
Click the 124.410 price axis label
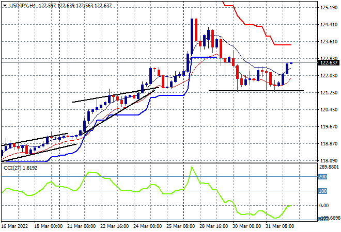(x=329, y=25)
